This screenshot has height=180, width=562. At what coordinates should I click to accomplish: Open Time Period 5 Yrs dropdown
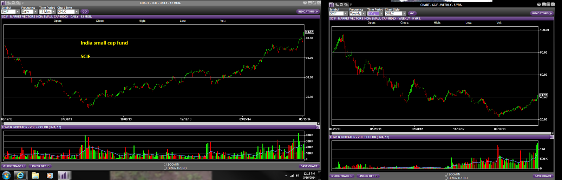[381, 13]
